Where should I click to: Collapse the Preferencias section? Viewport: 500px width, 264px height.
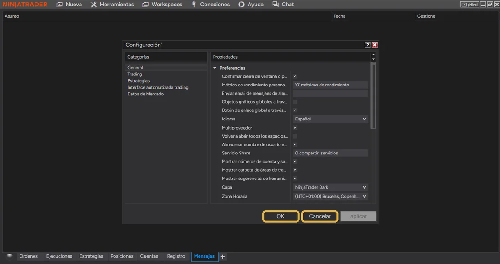(215, 68)
